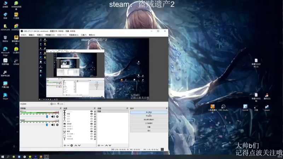Select the 360安全浏览器 desktop icon

tap(16, 5)
